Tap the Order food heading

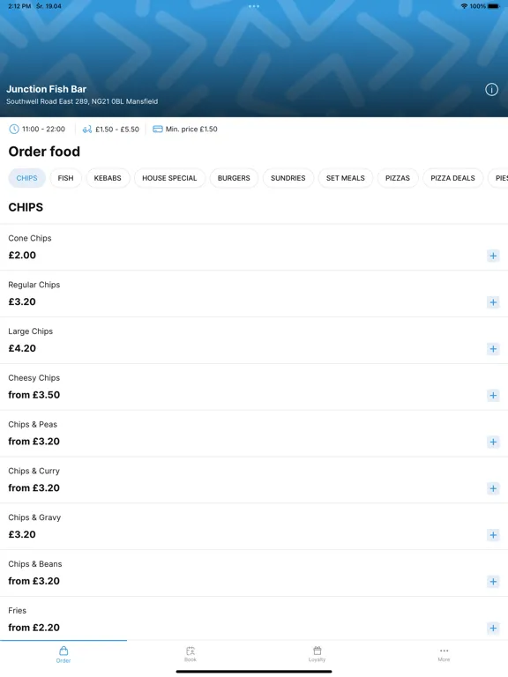point(44,152)
